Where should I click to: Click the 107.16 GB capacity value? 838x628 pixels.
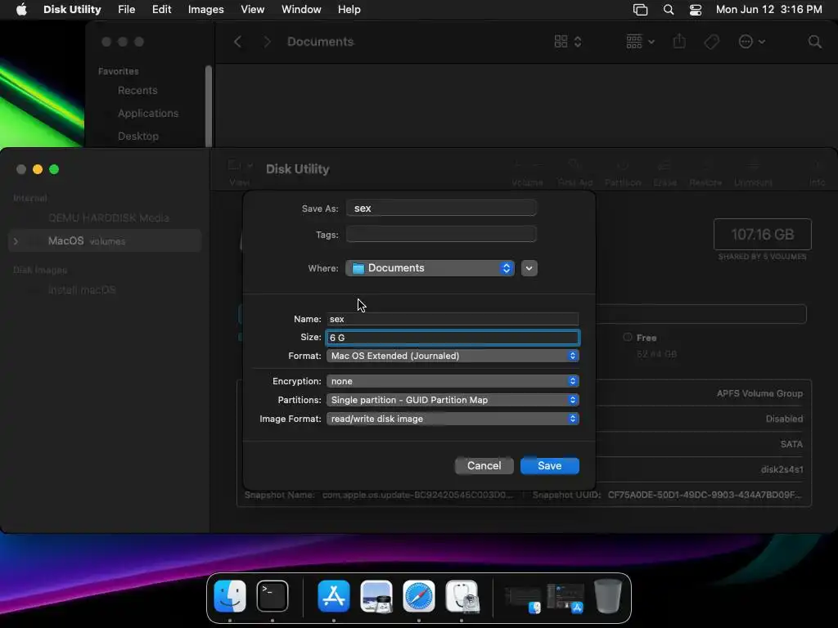(x=762, y=235)
